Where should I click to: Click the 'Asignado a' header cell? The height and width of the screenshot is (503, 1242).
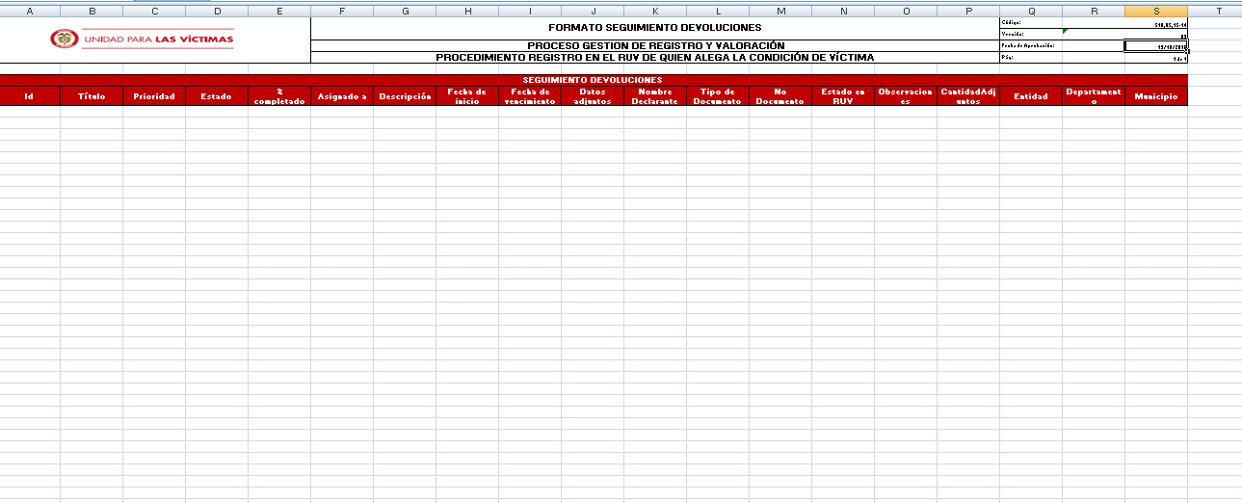coord(342,96)
